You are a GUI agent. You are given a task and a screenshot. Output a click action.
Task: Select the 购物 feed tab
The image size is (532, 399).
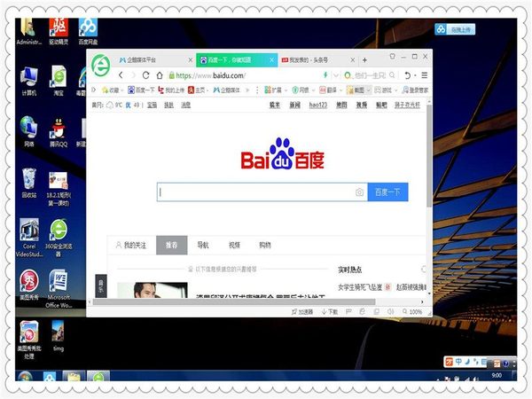[x=265, y=245]
